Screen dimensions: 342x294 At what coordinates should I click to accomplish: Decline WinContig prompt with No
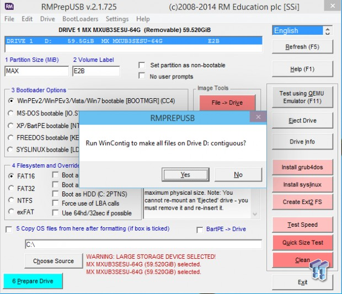point(238,175)
